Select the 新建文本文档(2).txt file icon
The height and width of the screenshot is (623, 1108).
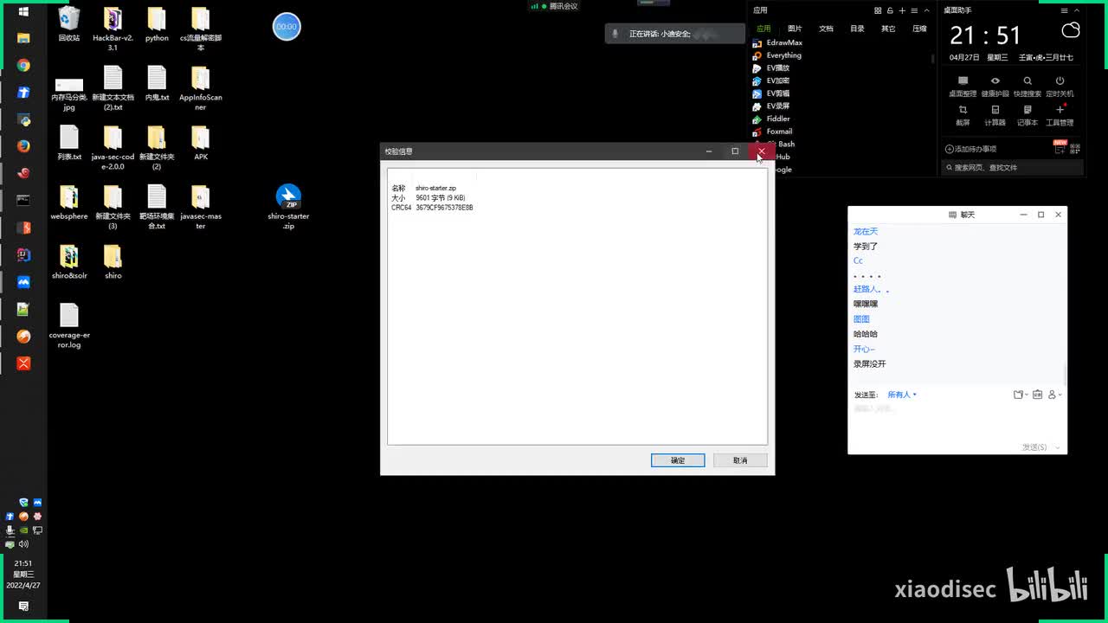click(113, 88)
